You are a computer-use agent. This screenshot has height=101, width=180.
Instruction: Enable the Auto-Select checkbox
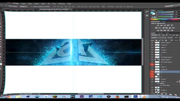coord(6,6)
